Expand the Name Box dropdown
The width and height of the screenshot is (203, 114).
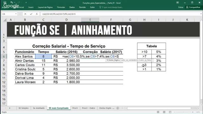16,14
